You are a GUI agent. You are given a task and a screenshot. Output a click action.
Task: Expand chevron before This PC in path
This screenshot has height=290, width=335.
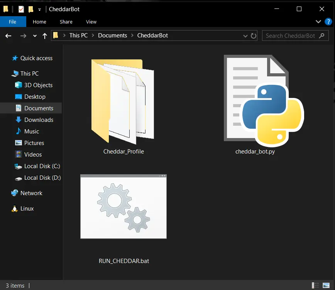coord(64,35)
